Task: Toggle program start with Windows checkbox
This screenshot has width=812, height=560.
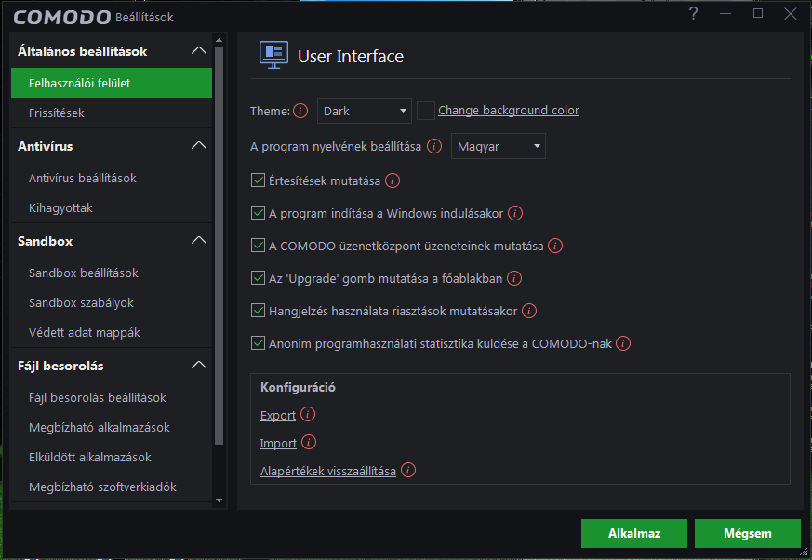Action: pyautogui.click(x=258, y=213)
